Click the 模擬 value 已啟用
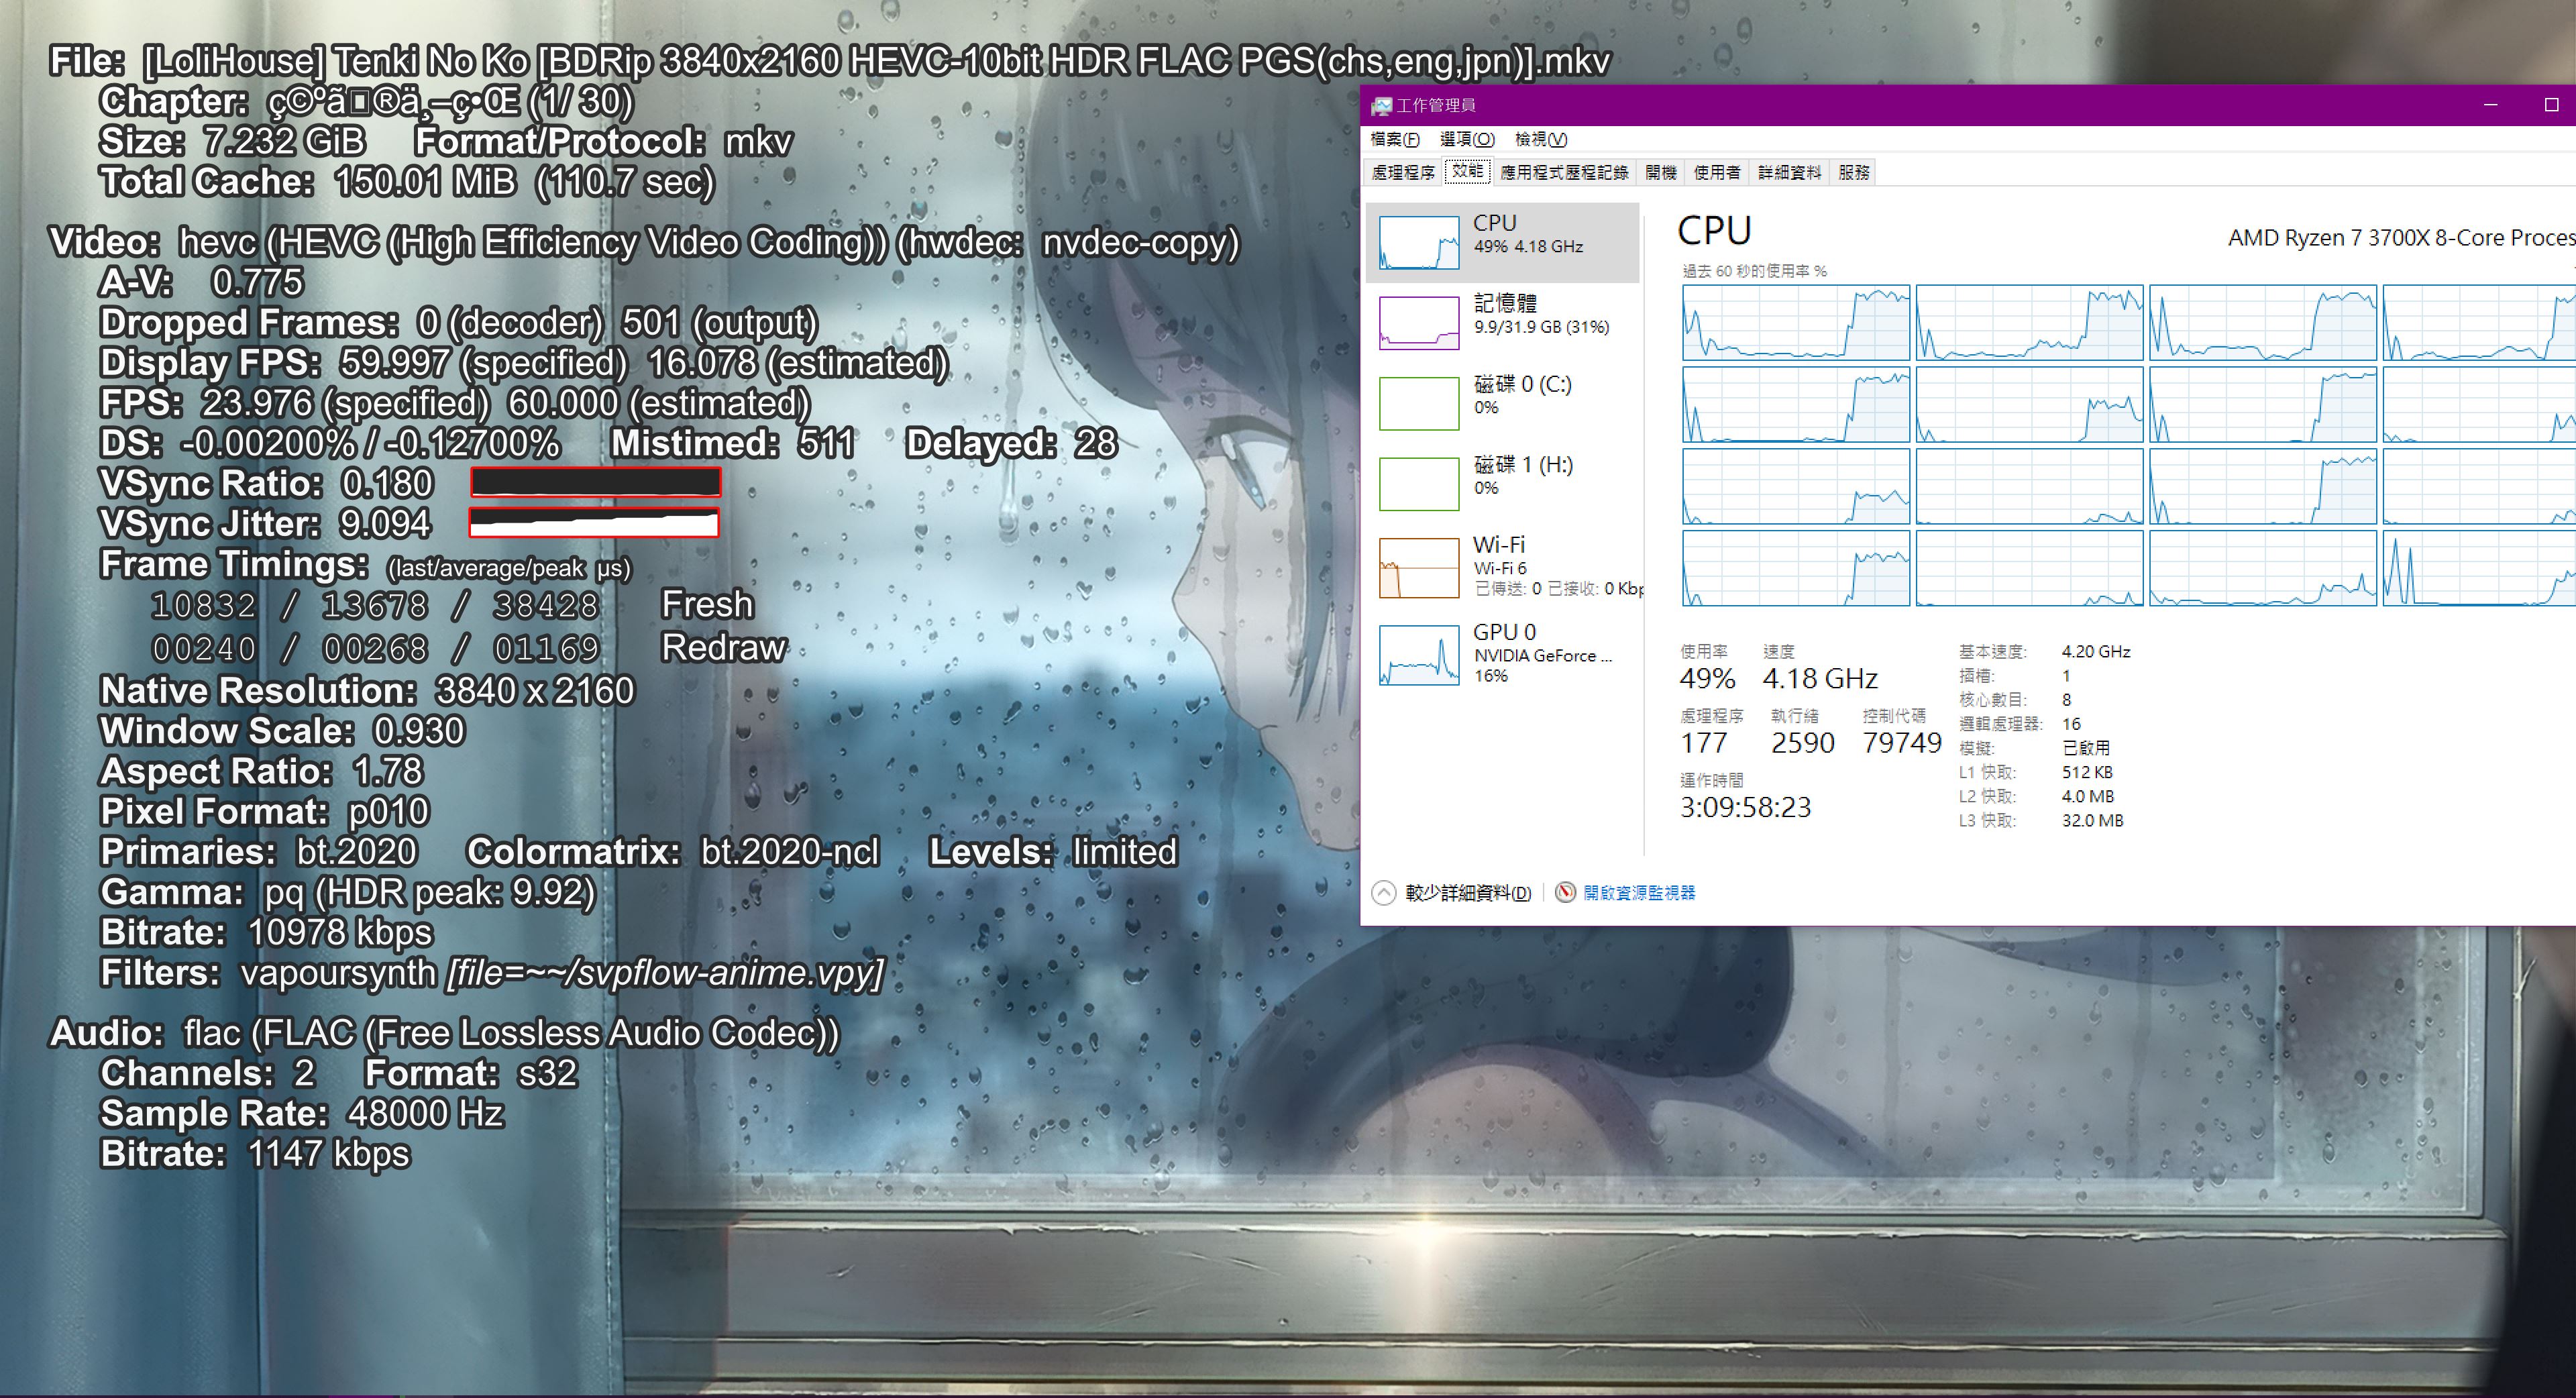Viewport: 2576px width, 1398px height. tap(2086, 747)
